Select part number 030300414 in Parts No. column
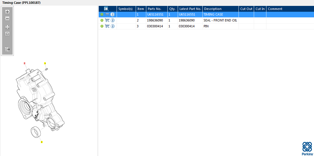The image size is (314, 156). 155,26
